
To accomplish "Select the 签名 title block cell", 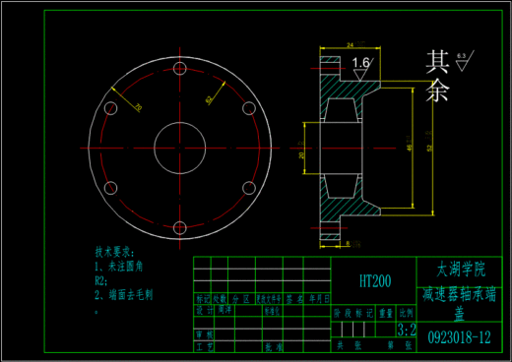I will (293, 299).
